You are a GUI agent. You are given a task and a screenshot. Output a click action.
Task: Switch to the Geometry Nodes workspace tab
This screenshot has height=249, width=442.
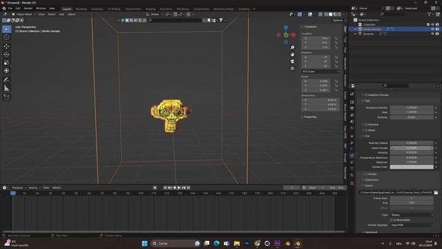point(224,9)
